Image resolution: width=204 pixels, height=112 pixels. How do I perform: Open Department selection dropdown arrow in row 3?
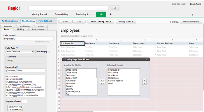(x=155, y=51)
